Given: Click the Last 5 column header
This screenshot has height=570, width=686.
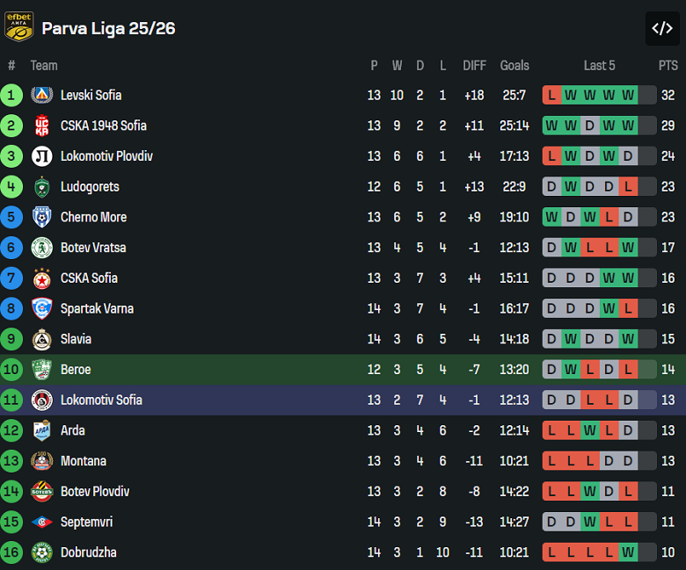Looking at the screenshot, I should [599, 65].
